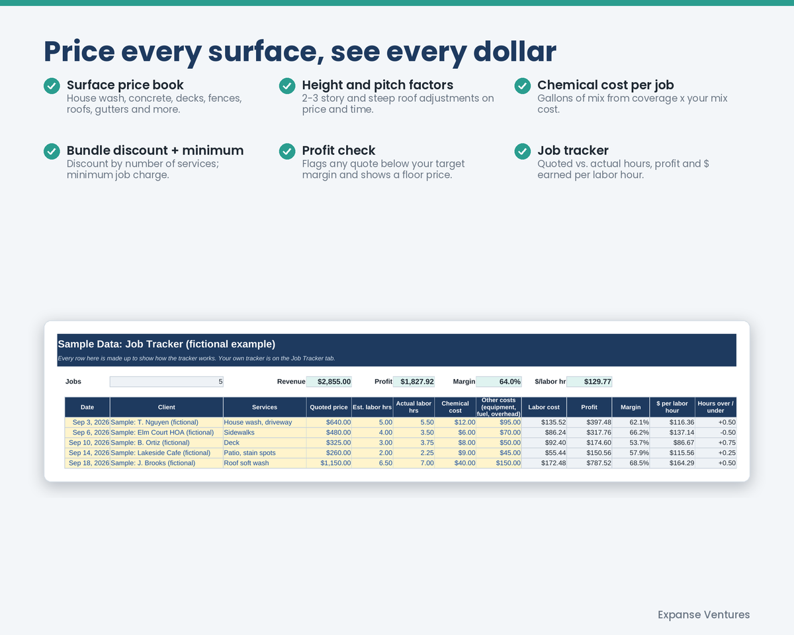
Task: Click the Hours over / under column header
Action: (716, 407)
